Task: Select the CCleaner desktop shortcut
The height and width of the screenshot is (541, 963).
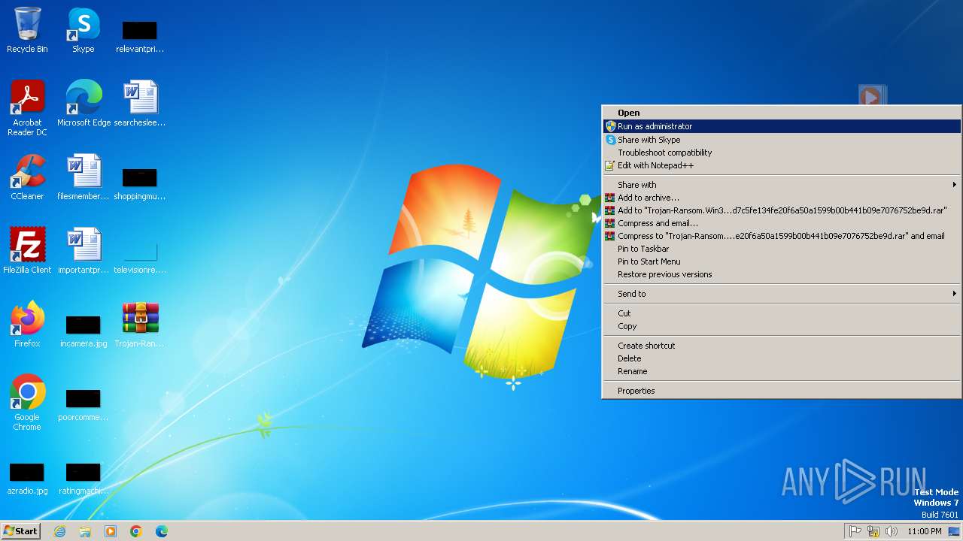Action: [27, 177]
